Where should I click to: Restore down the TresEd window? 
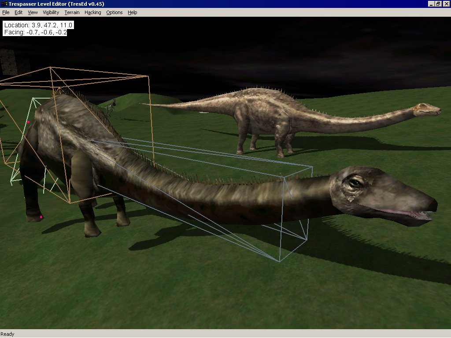pos(438,4)
